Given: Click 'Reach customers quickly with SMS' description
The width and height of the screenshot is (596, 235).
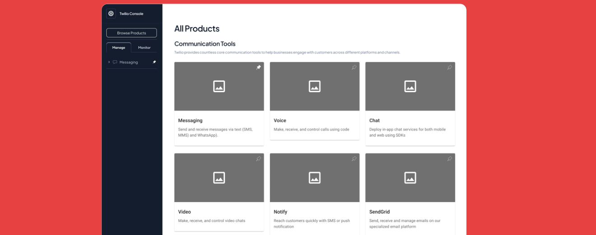Looking at the screenshot, I should coord(312,224).
